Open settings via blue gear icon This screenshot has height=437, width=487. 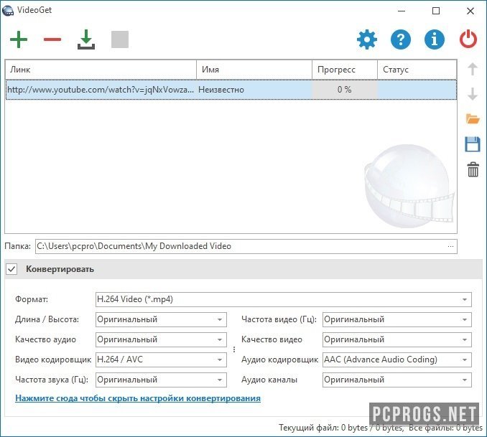(367, 39)
